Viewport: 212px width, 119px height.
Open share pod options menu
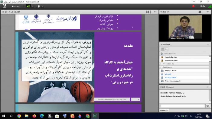(x=155, y=12)
